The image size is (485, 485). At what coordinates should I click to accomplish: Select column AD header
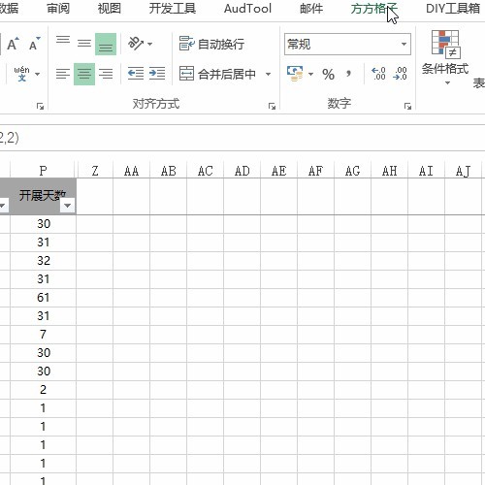pyautogui.click(x=242, y=171)
